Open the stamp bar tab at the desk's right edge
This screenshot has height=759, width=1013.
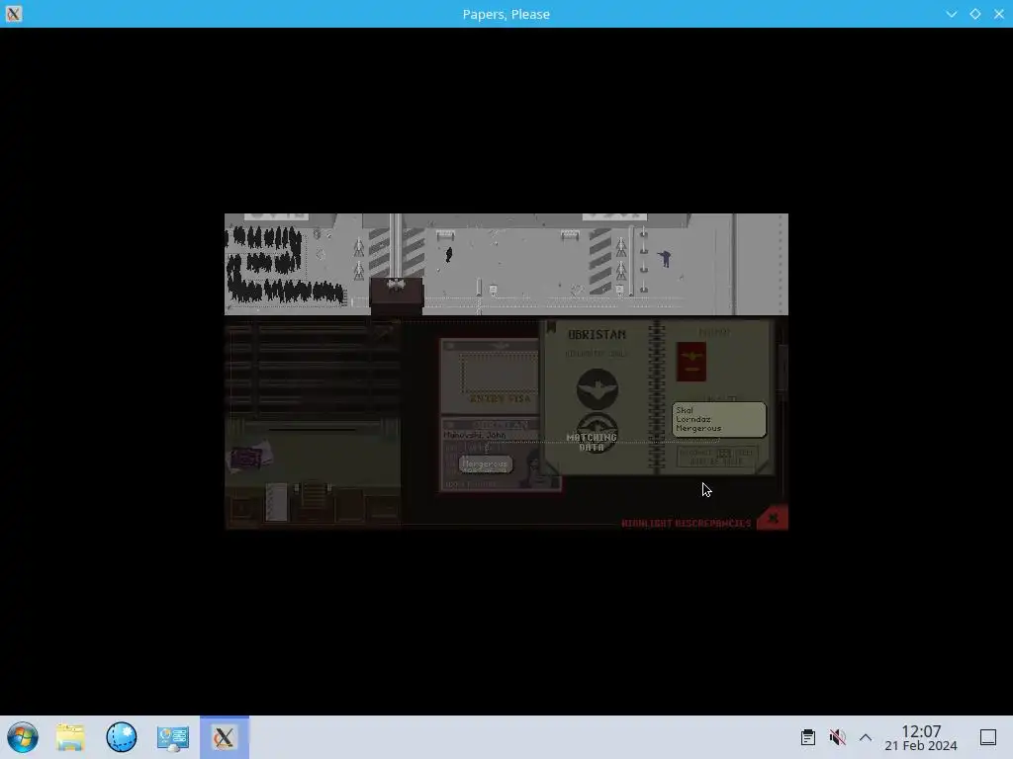pyautogui.click(x=783, y=368)
